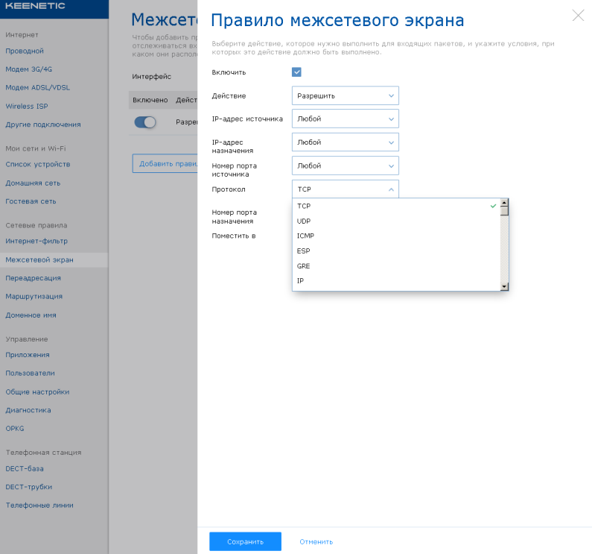Viewport: 592px width, 554px height.
Task: Open Маршрутизация in the sidebar
Action: pyautogui.click(x=34, y=297)
